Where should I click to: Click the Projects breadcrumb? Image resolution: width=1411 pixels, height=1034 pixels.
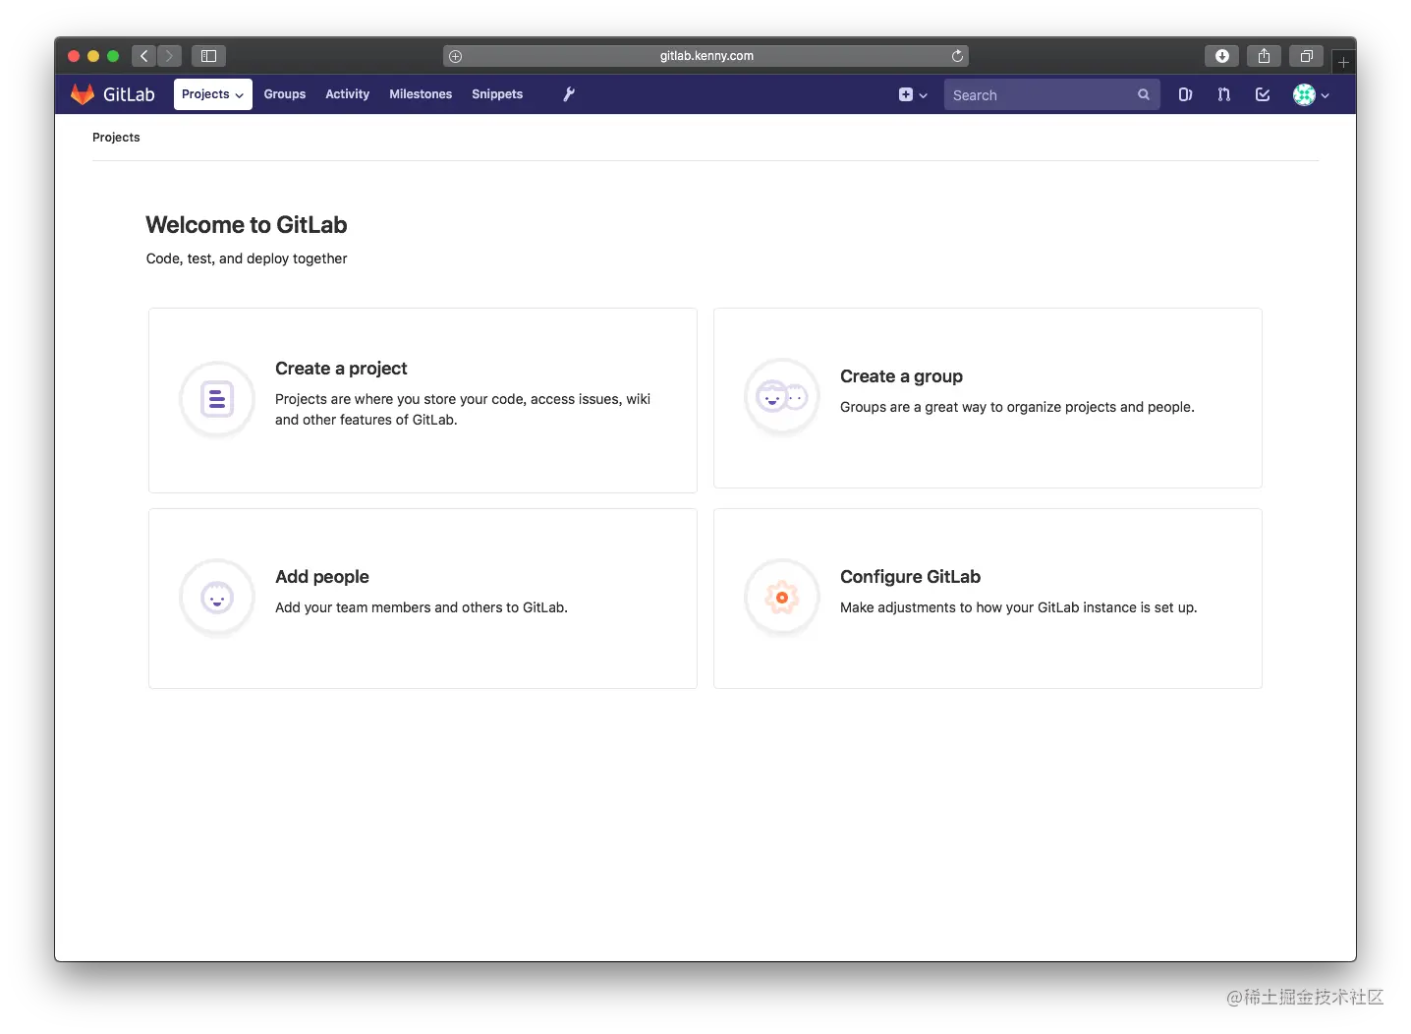pyautogui.click(x=116, y=138)
